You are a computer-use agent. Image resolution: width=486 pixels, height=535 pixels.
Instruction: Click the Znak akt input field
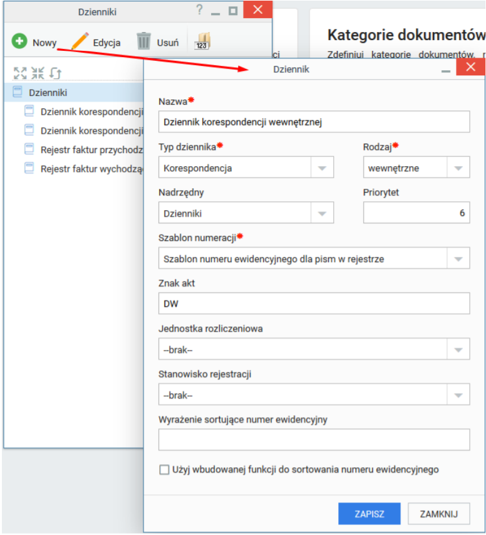(x=314, y=304)
